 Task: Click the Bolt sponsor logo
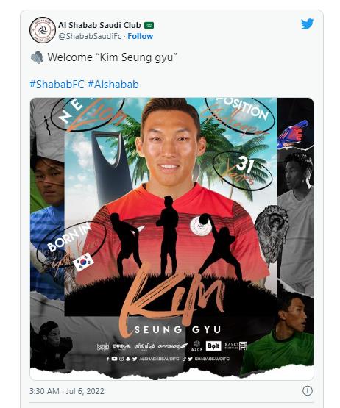(x=213, y=346)
